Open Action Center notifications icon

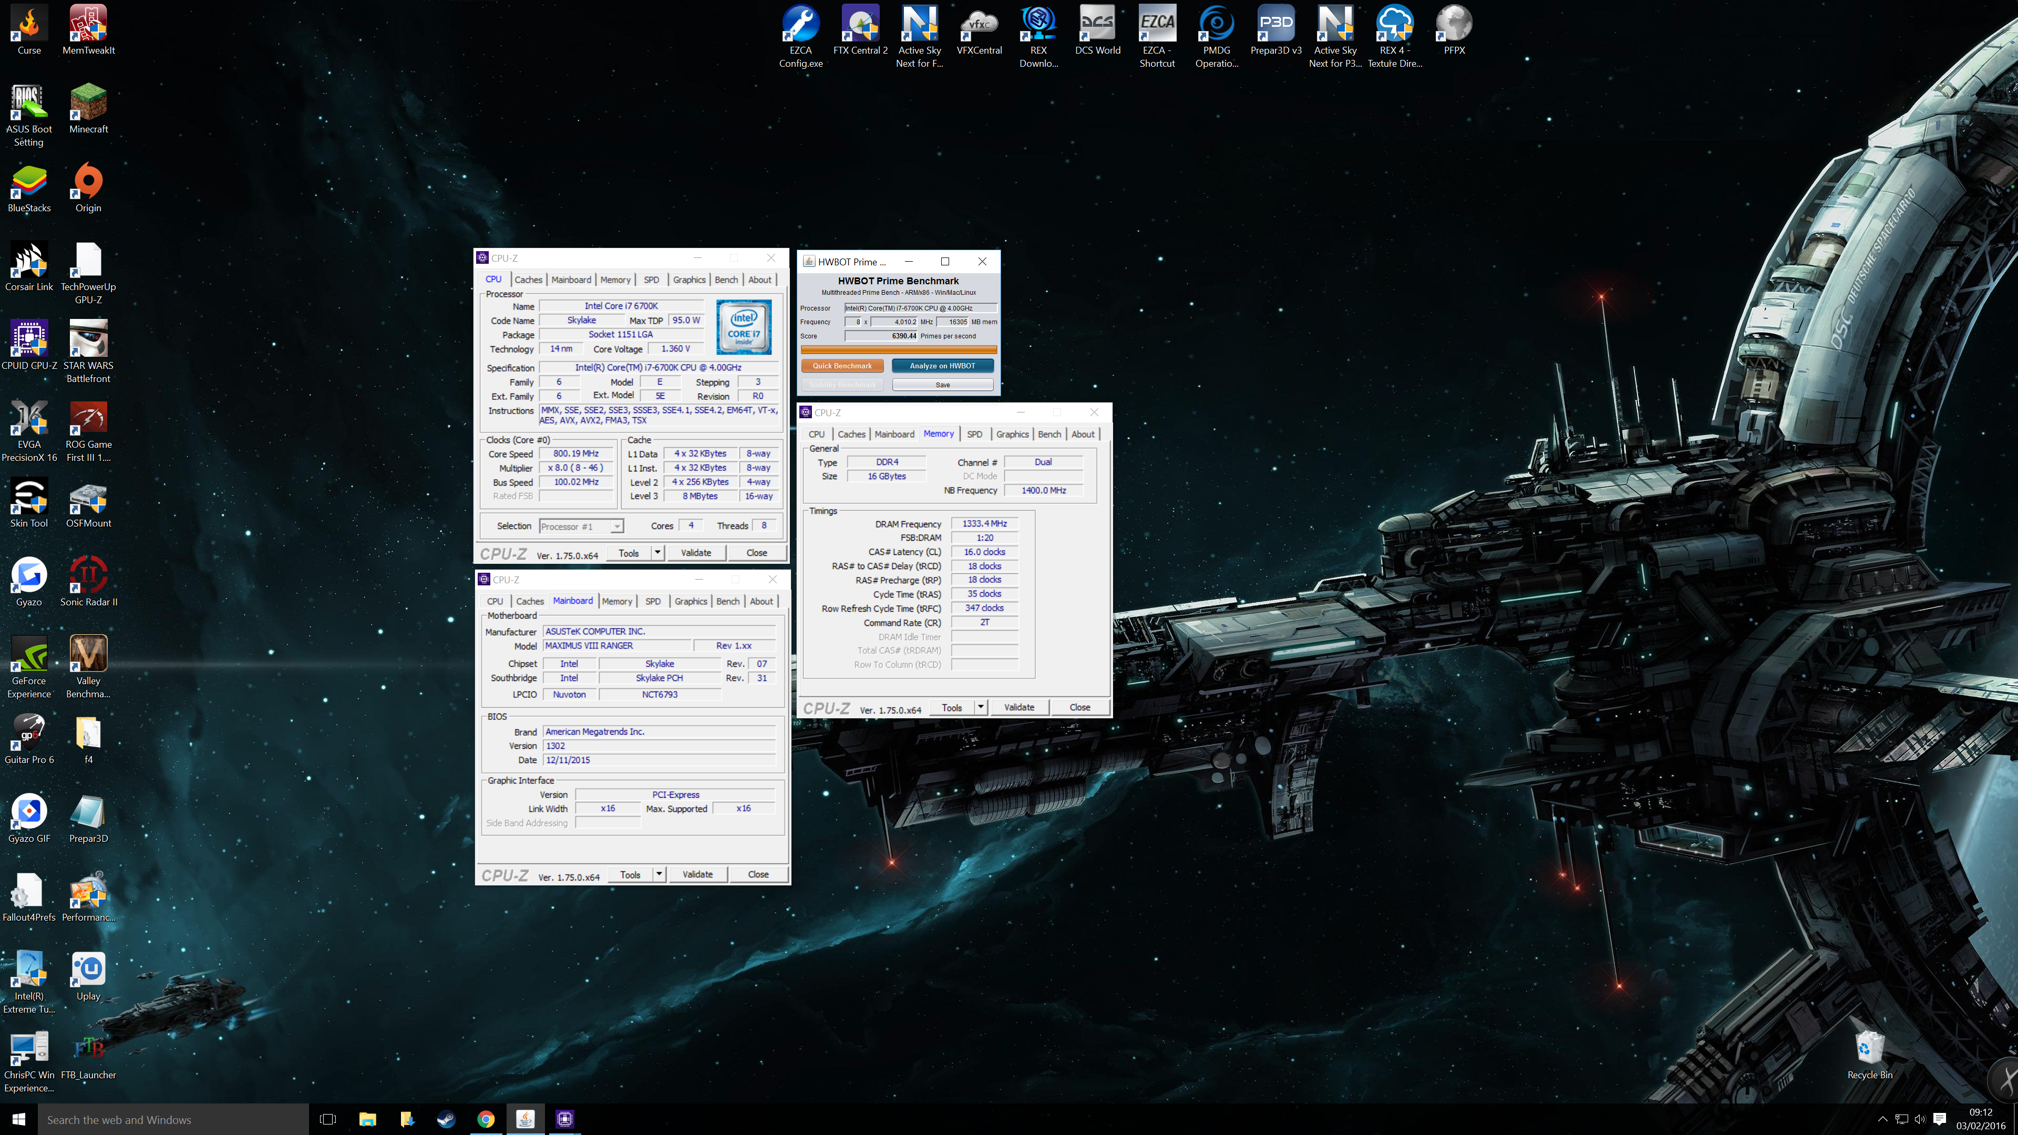(x=1940, y=1119)
